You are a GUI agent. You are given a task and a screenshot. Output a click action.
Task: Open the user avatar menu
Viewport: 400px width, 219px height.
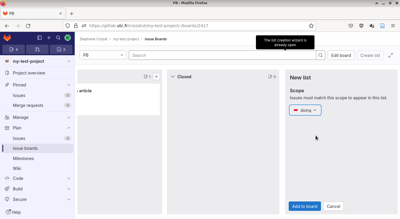[x=68, y=38]
